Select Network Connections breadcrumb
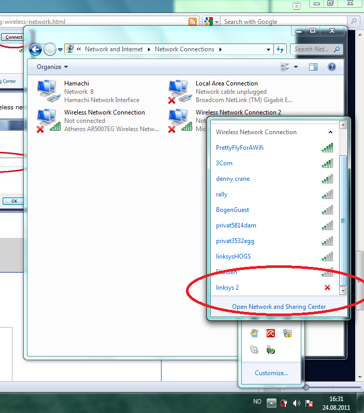Image resolution: width=364 pixels, height=413 pixels. pos(184,49)
